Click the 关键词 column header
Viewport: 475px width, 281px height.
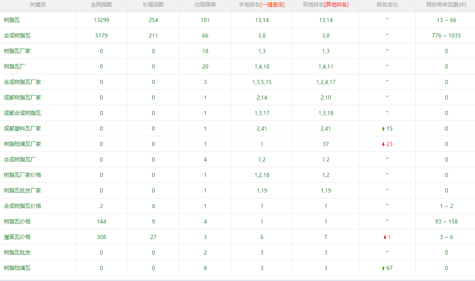click(x=38, y=5)
